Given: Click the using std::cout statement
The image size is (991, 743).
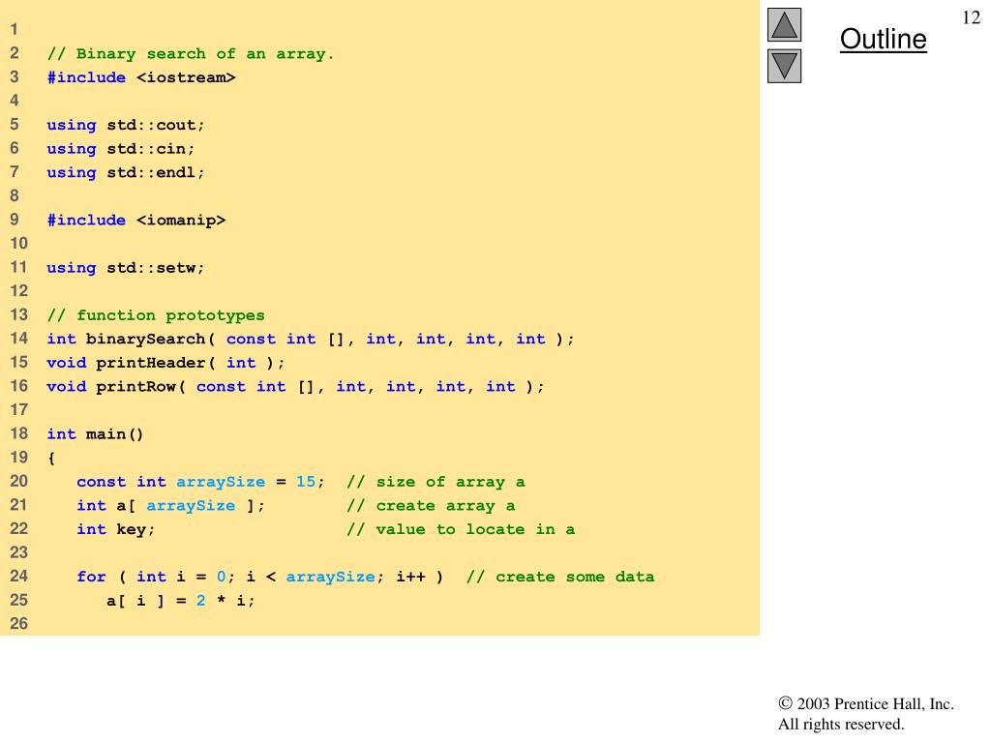Looking at the screenshot, I should (x=126, y=125).
